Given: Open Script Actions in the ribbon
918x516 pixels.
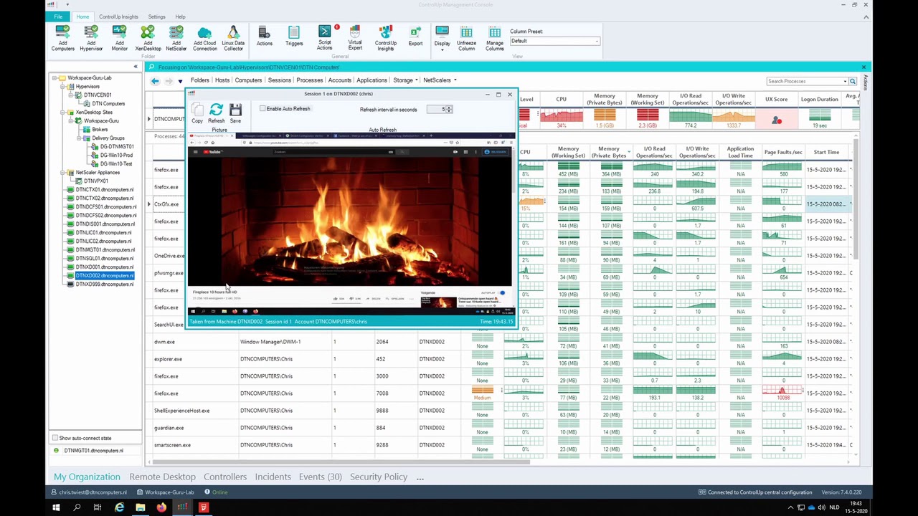Looking at the screenshot, I should [324, 37].
